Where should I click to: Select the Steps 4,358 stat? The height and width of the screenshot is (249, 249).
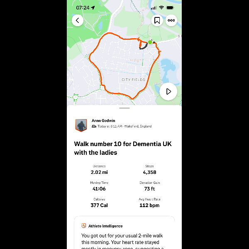[149, 170]
